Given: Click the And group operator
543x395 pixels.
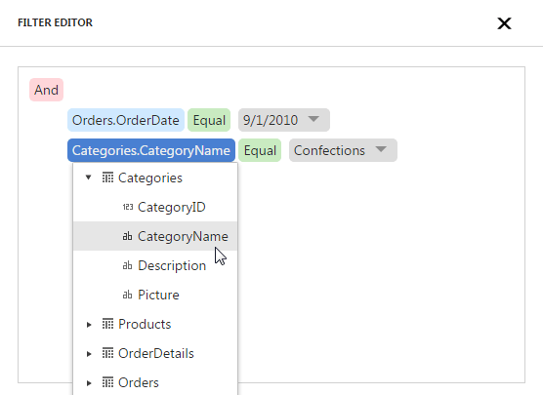Looking at the screenshot, I should coord(47,90).
